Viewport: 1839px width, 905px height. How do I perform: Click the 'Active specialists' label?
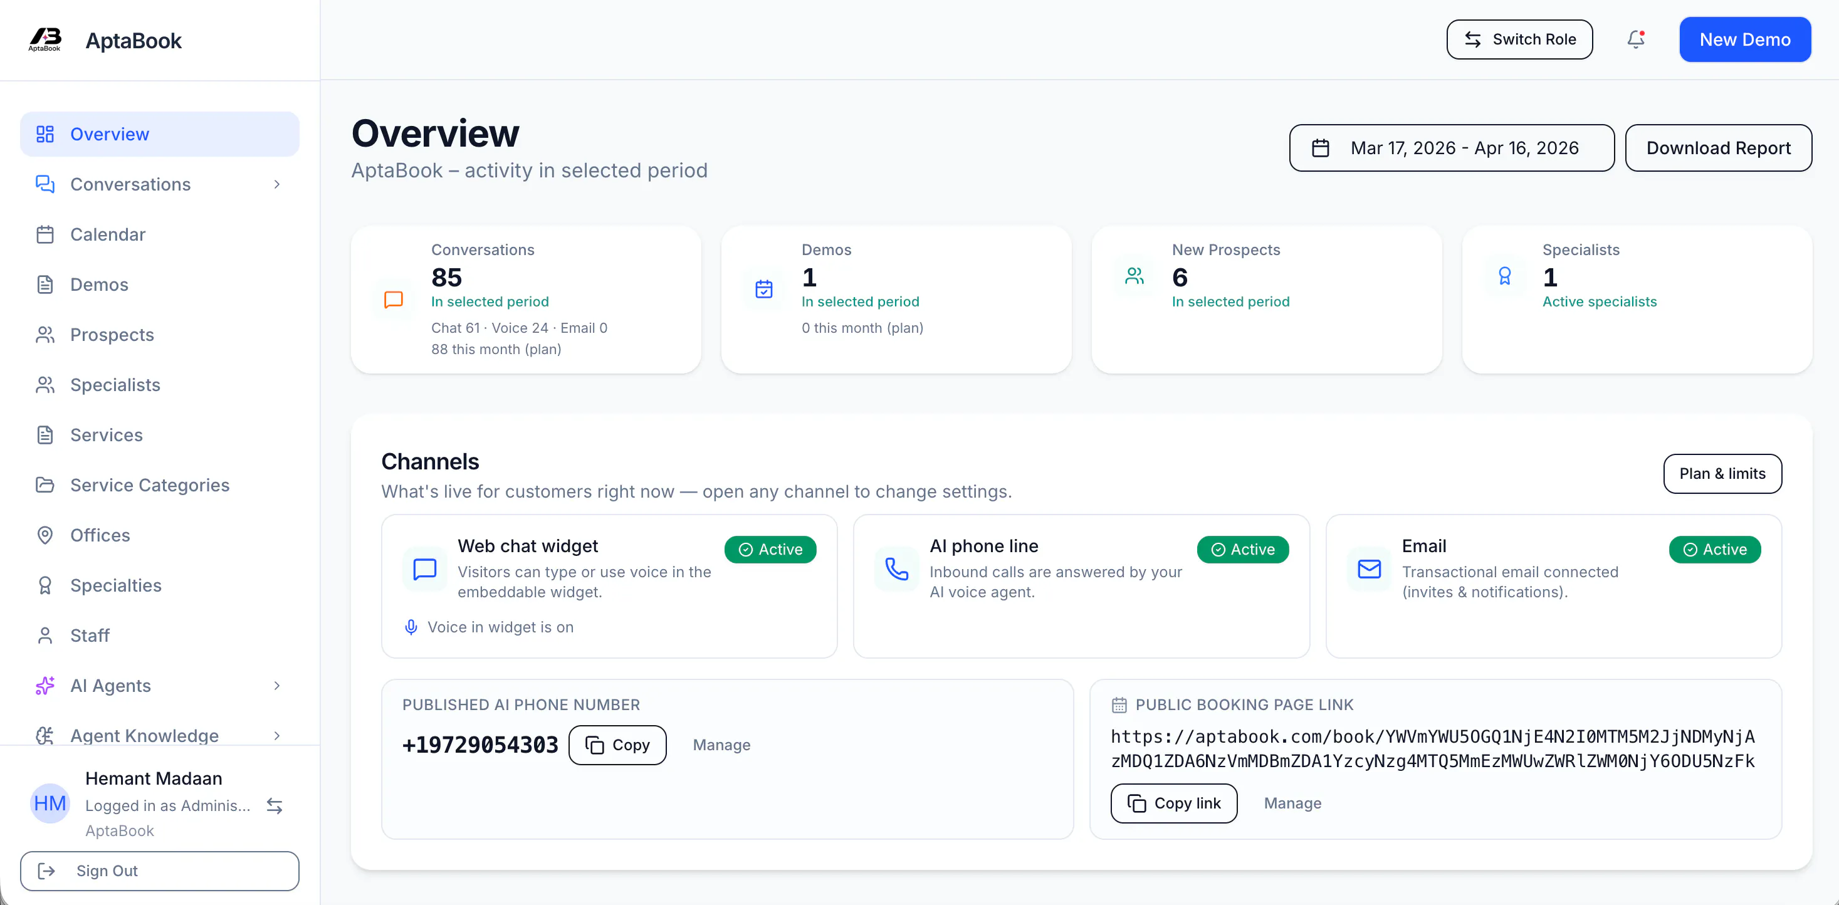click(x=1600, y=302)
